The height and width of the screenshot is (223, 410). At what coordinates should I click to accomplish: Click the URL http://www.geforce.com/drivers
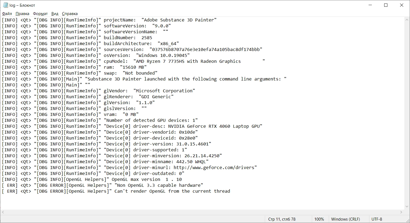[214, 167]
